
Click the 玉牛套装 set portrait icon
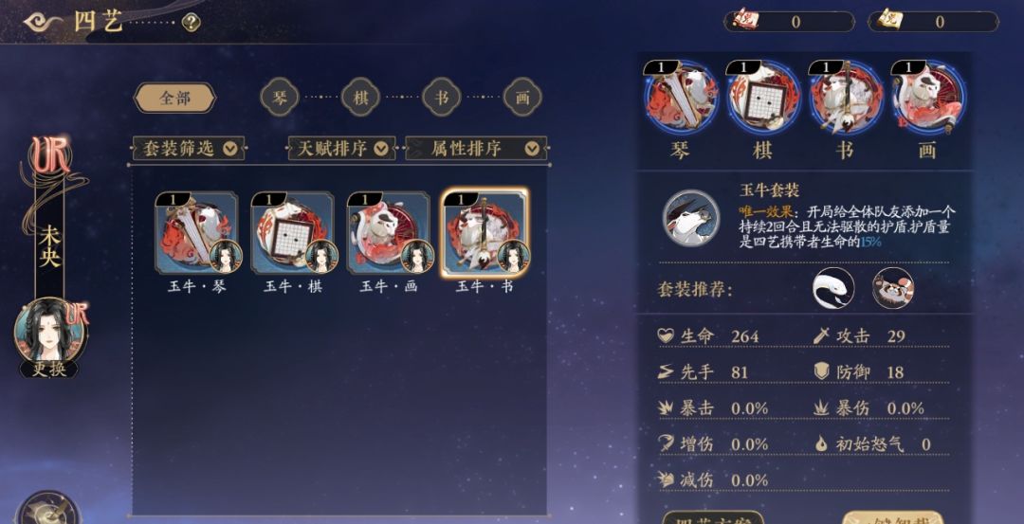coord(691,218)
